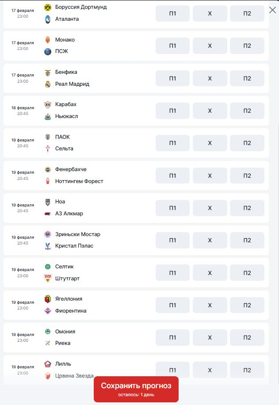Click the Fenerbahçe club crest

(48, 169)
